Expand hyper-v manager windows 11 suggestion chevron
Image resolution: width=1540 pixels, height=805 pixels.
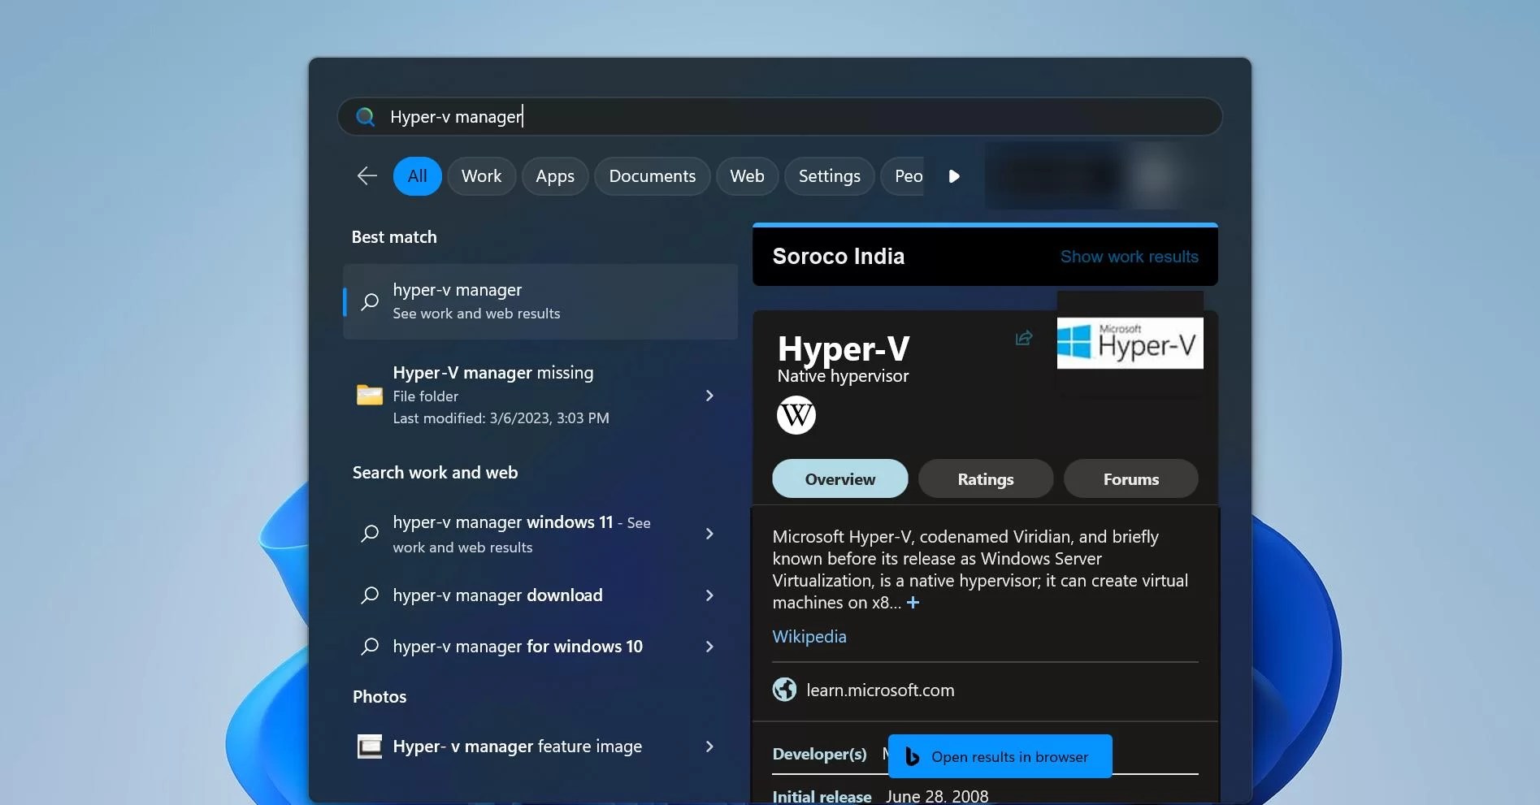[709, 534]
